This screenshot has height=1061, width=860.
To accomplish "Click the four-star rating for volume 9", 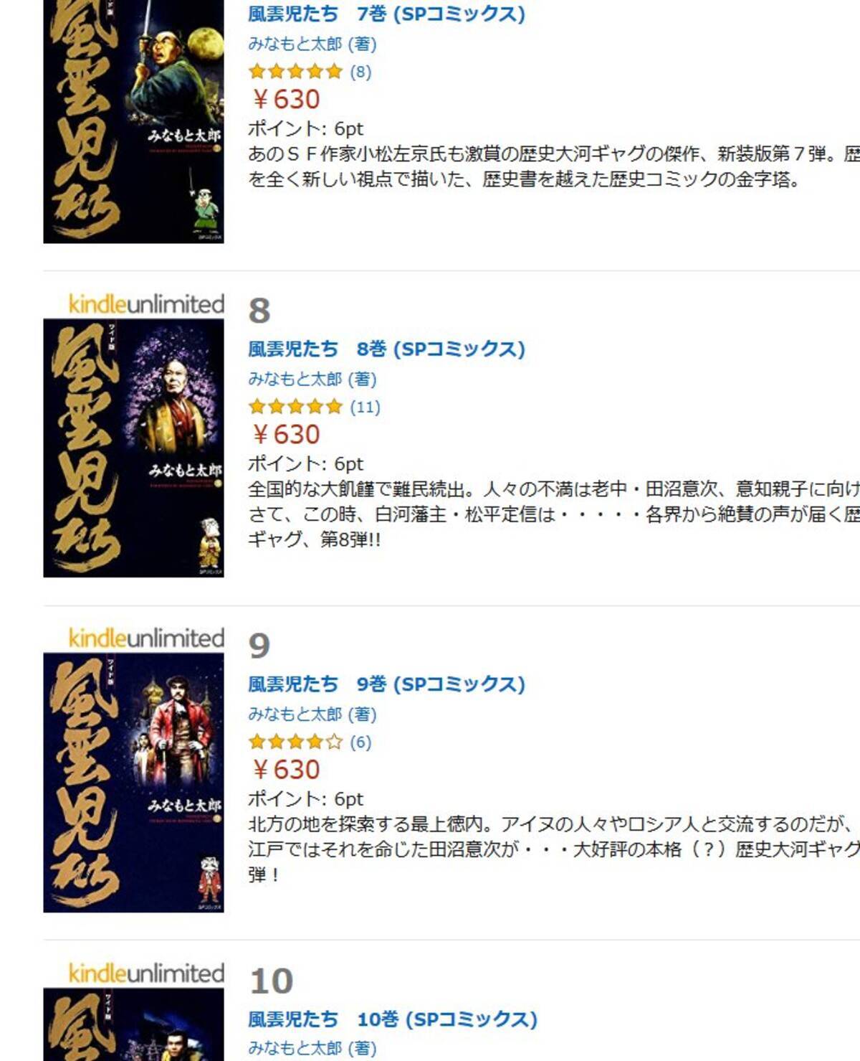I will click(x=295, y=742).
